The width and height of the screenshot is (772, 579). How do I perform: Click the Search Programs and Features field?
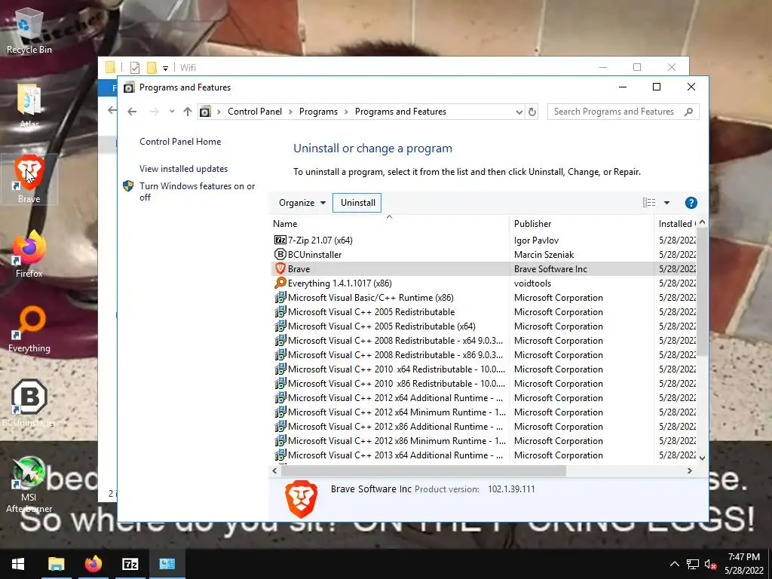623,112
